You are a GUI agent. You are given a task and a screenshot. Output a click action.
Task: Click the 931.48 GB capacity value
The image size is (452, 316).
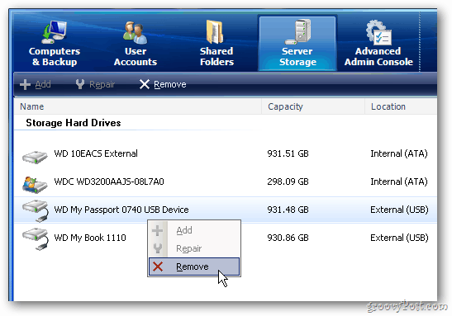288,210
